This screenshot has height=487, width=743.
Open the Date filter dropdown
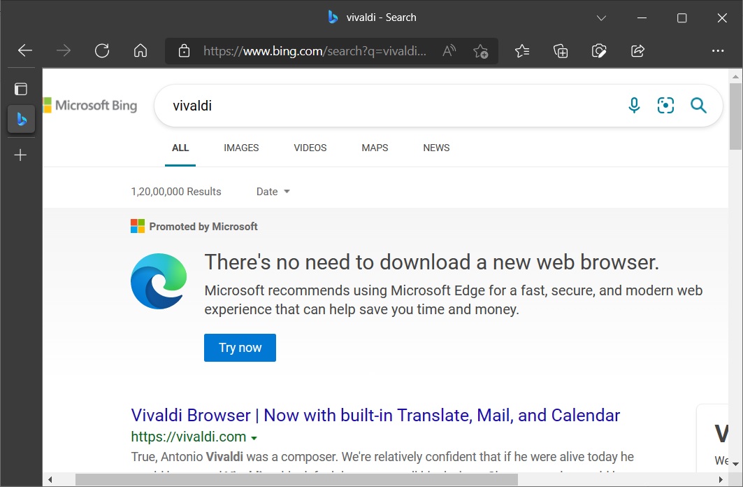tap(272, 191)
